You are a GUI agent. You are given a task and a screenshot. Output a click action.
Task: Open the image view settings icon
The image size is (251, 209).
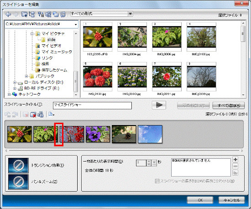(48, 14)
